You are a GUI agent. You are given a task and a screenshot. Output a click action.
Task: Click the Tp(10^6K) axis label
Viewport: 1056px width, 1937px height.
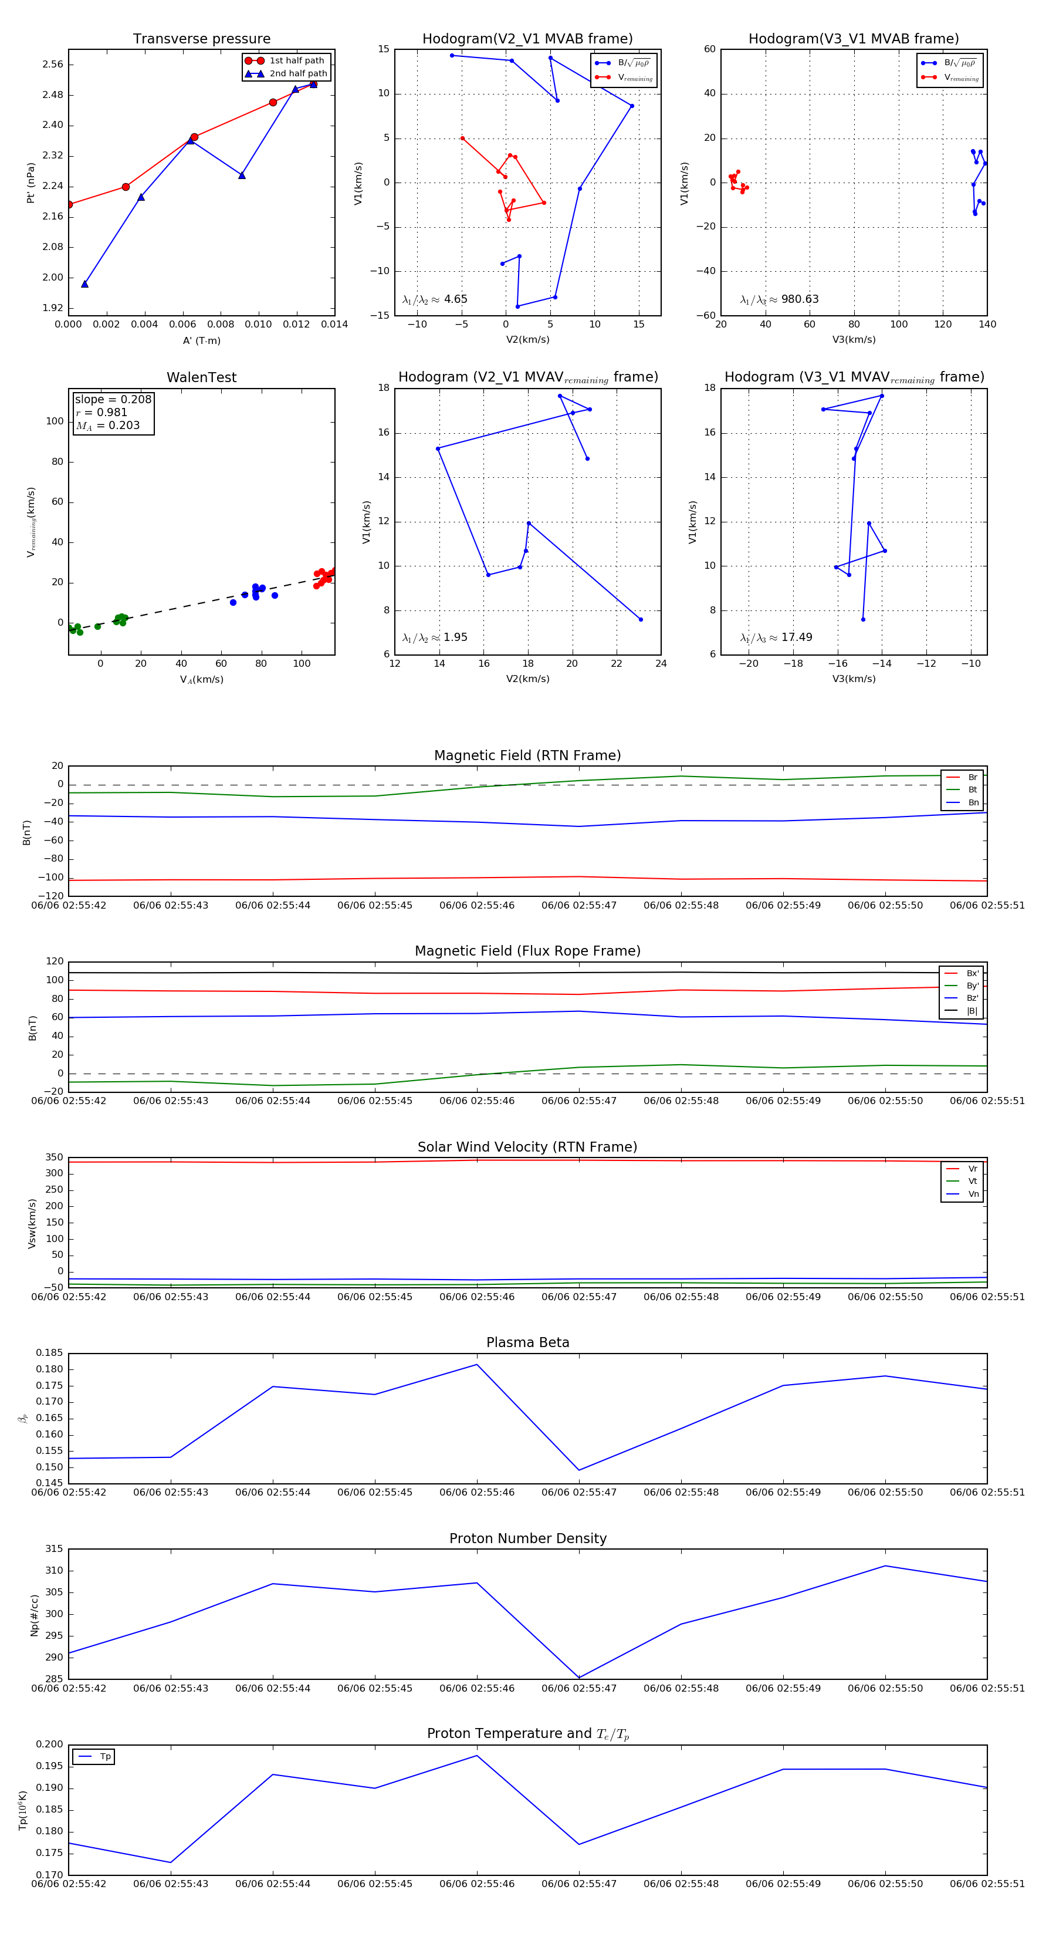[23, 1810]
